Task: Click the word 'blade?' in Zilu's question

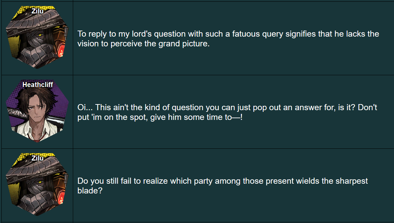Action: (x=90, y=190)
